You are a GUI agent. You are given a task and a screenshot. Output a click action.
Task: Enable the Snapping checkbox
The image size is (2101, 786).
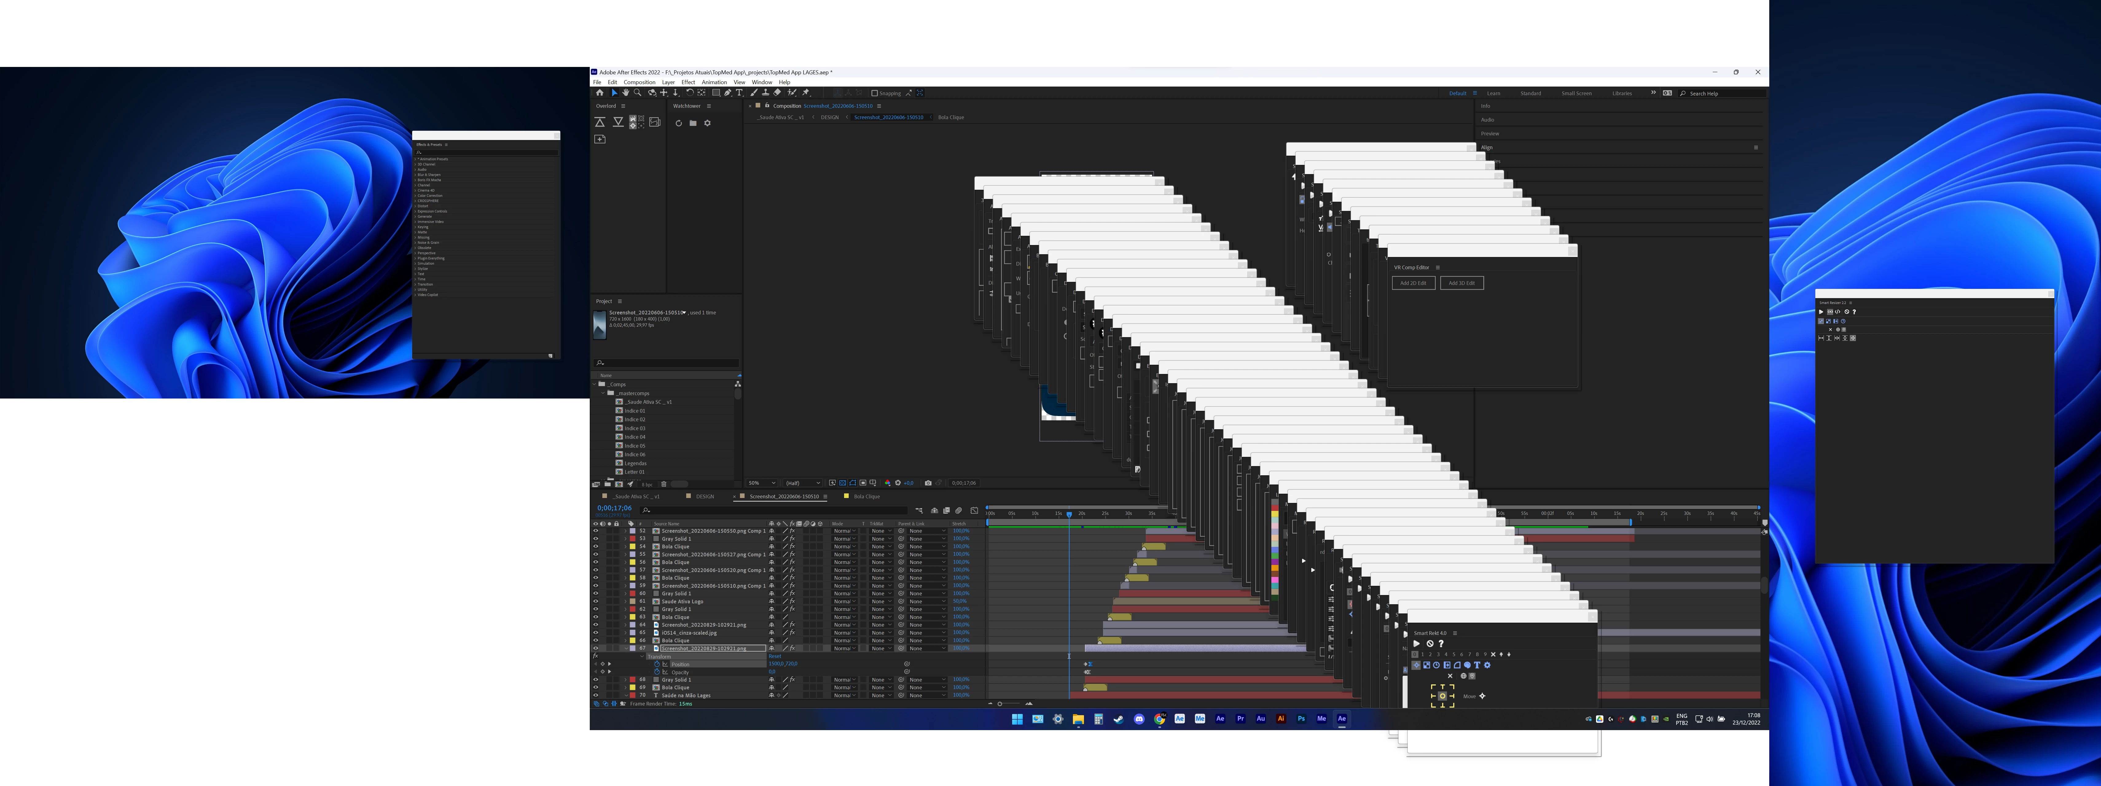(874, 93)
